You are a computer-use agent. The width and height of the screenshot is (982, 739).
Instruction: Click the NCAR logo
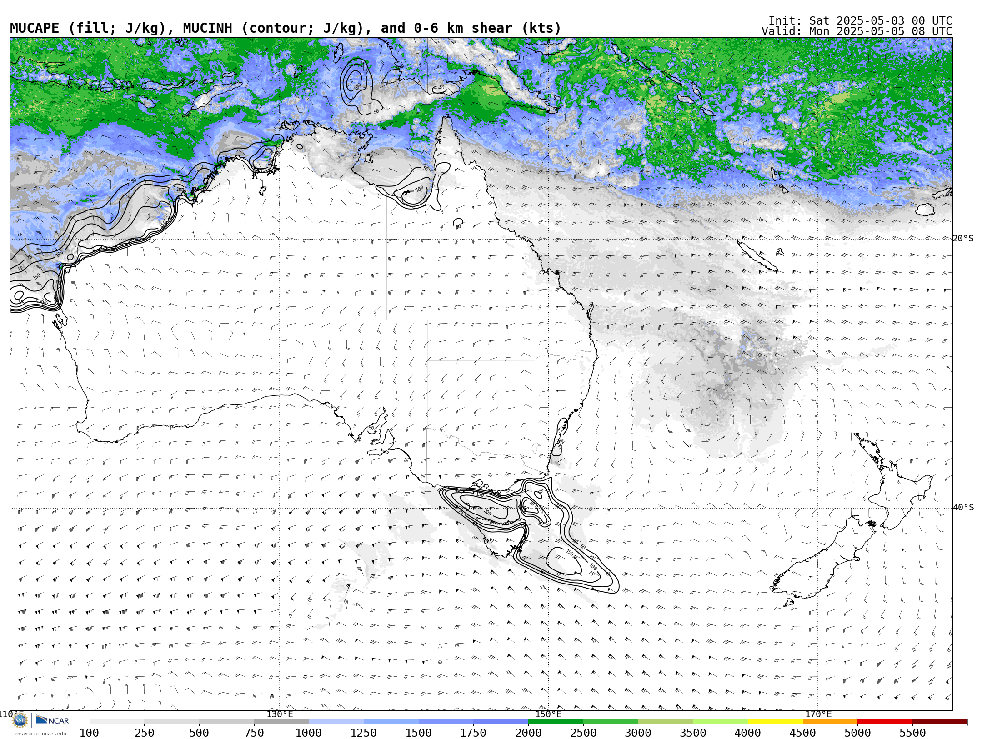tap(52, 720)
